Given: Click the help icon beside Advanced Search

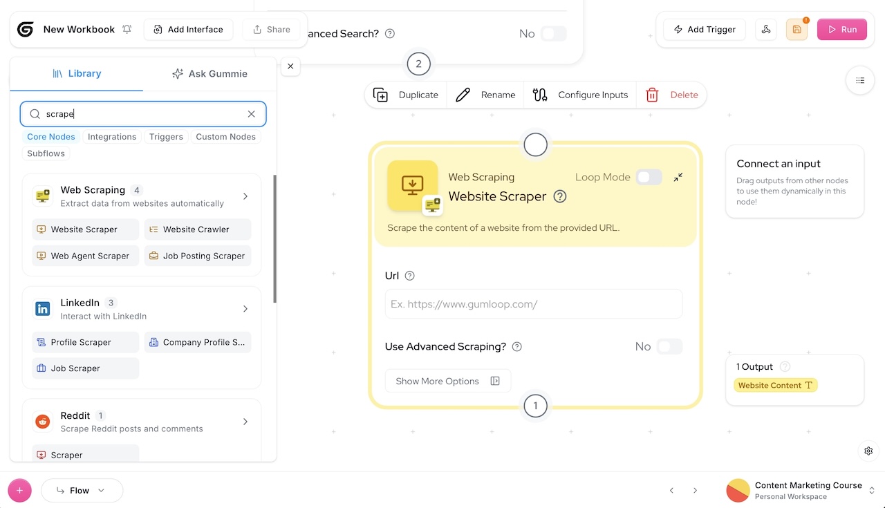Looking at the screenshot, I should (x=389, y=33).
